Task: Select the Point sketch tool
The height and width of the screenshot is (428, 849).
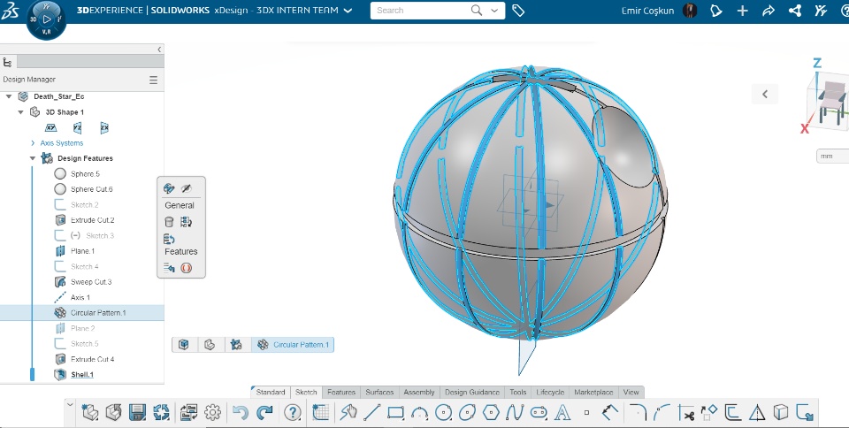Action: pos(586,413)
